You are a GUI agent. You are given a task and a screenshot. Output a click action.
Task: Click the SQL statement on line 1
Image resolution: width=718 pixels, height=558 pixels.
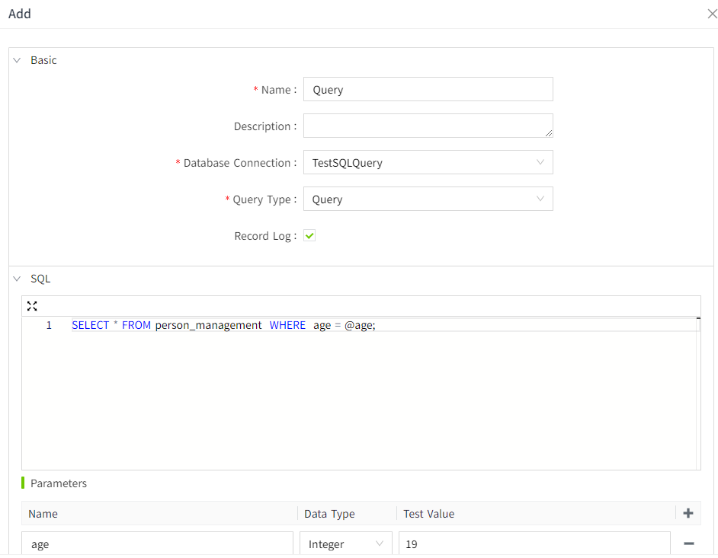[x=224, y=325]
